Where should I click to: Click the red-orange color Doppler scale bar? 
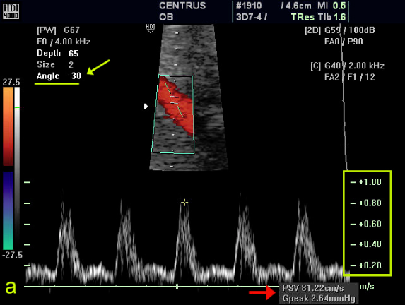(x=8, y=126)
